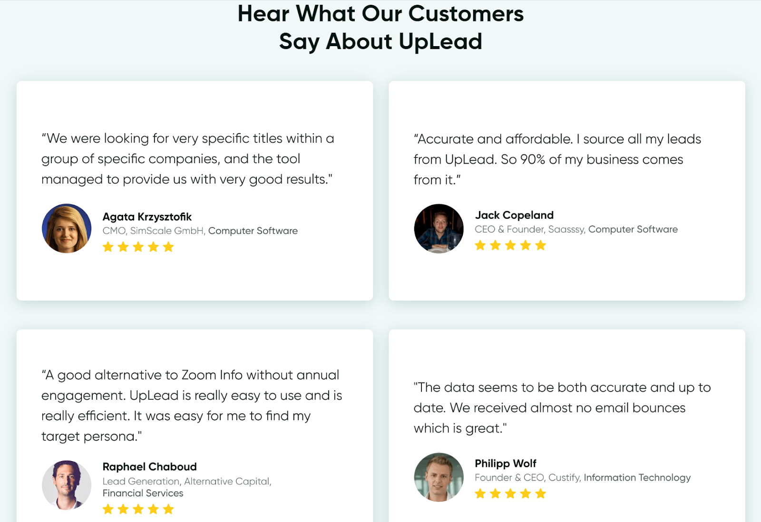Click first star under Jack Copeland
The height and width of the screenshot is (522, 761).
pyautogui.click(x=480, y=245)
